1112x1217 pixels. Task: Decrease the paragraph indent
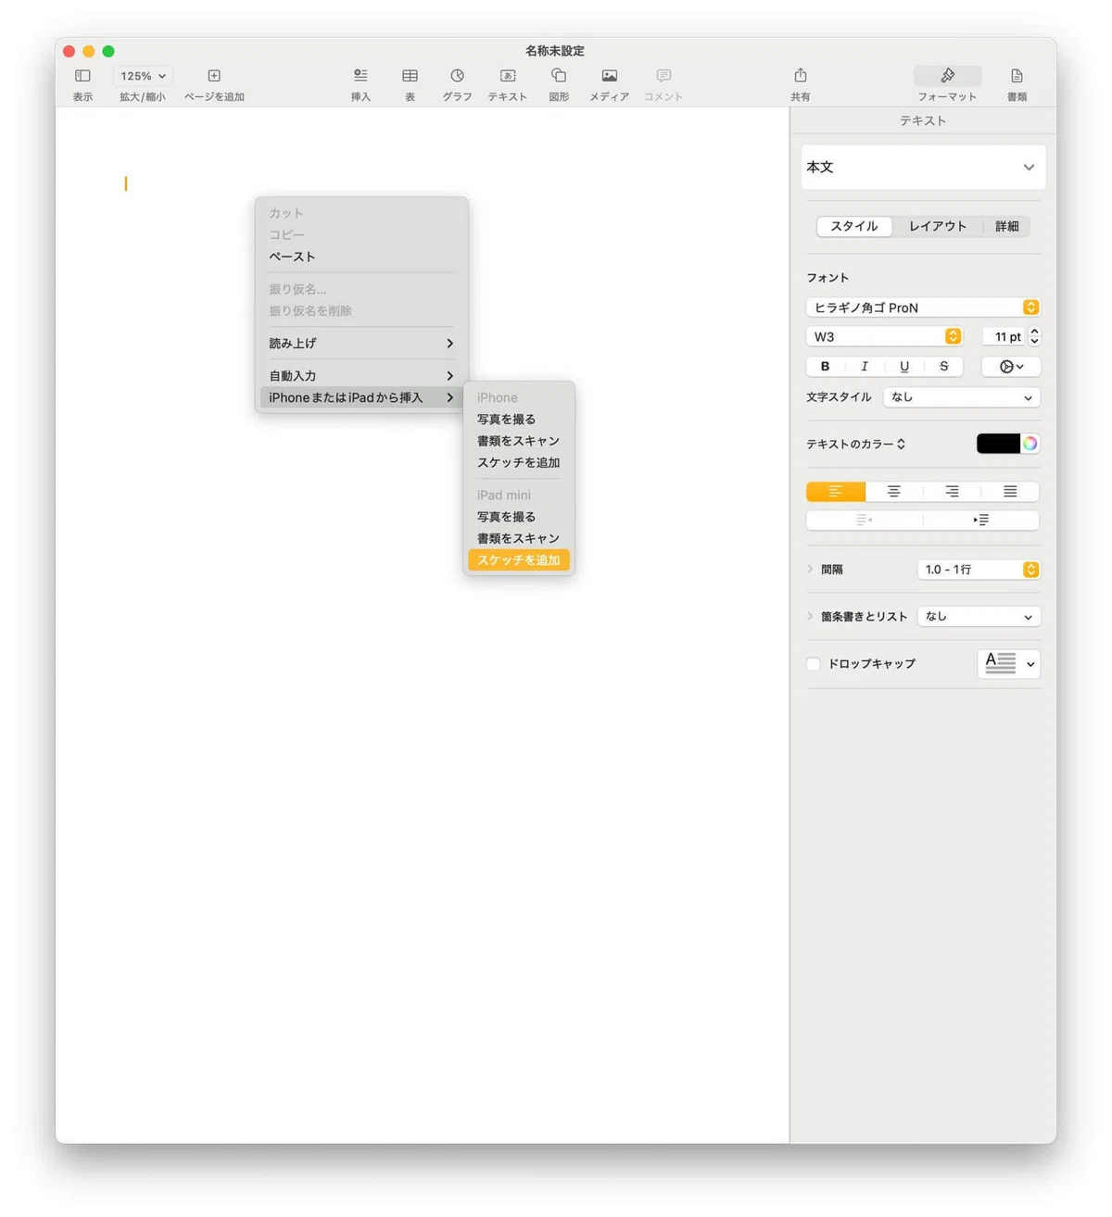[x=865, y=521]
